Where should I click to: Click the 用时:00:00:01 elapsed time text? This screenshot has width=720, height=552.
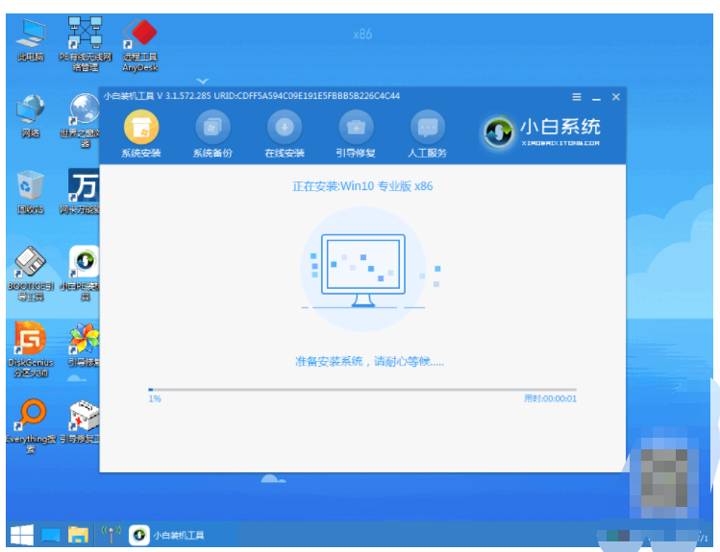pos(550,398)
